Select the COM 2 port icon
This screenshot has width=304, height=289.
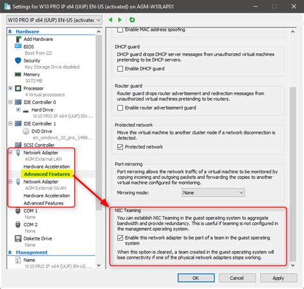(x=18, y=224)
